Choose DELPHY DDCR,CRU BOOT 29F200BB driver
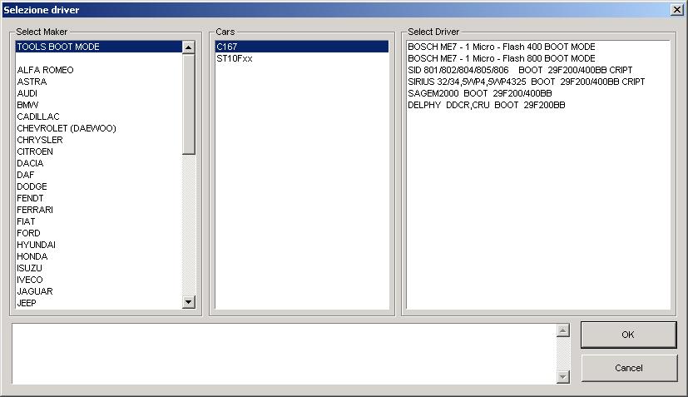 pyautogui.click(x=538, y=105)
